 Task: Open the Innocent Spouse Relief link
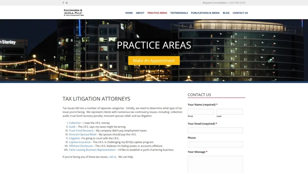coord(83,135)
